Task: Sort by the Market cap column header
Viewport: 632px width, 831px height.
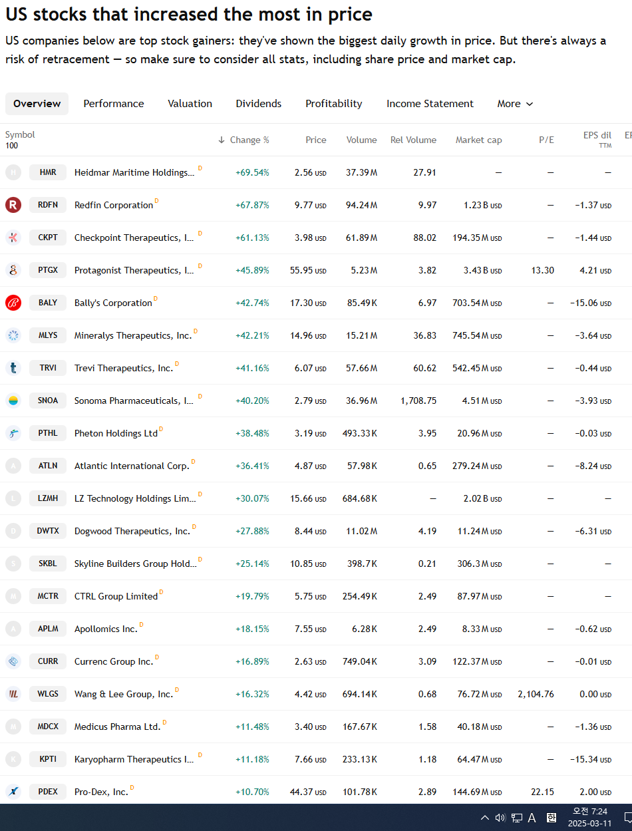Action: coord(479,140)
